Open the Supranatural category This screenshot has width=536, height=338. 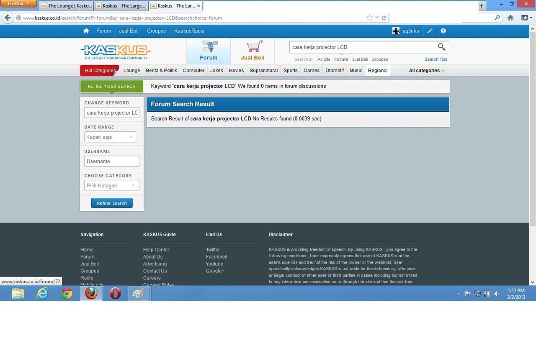[264, 70]
